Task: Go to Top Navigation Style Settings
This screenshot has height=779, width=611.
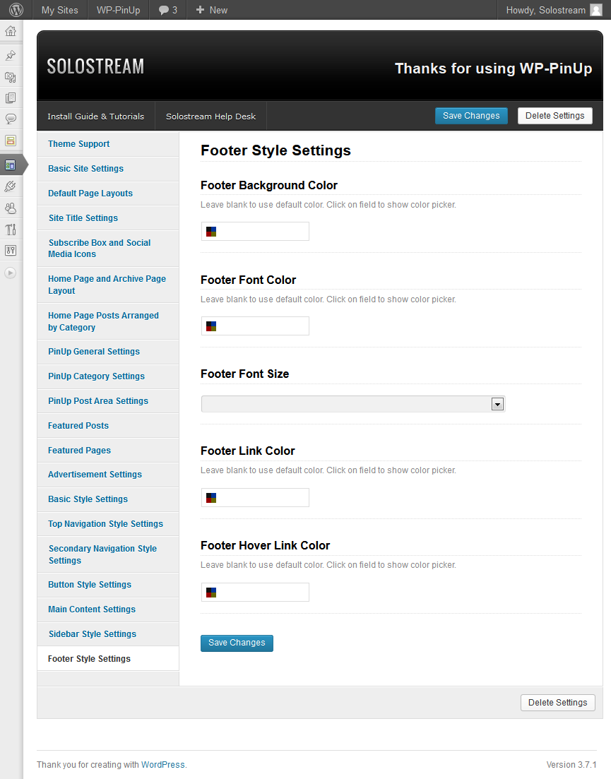Action: coord(108,524)
